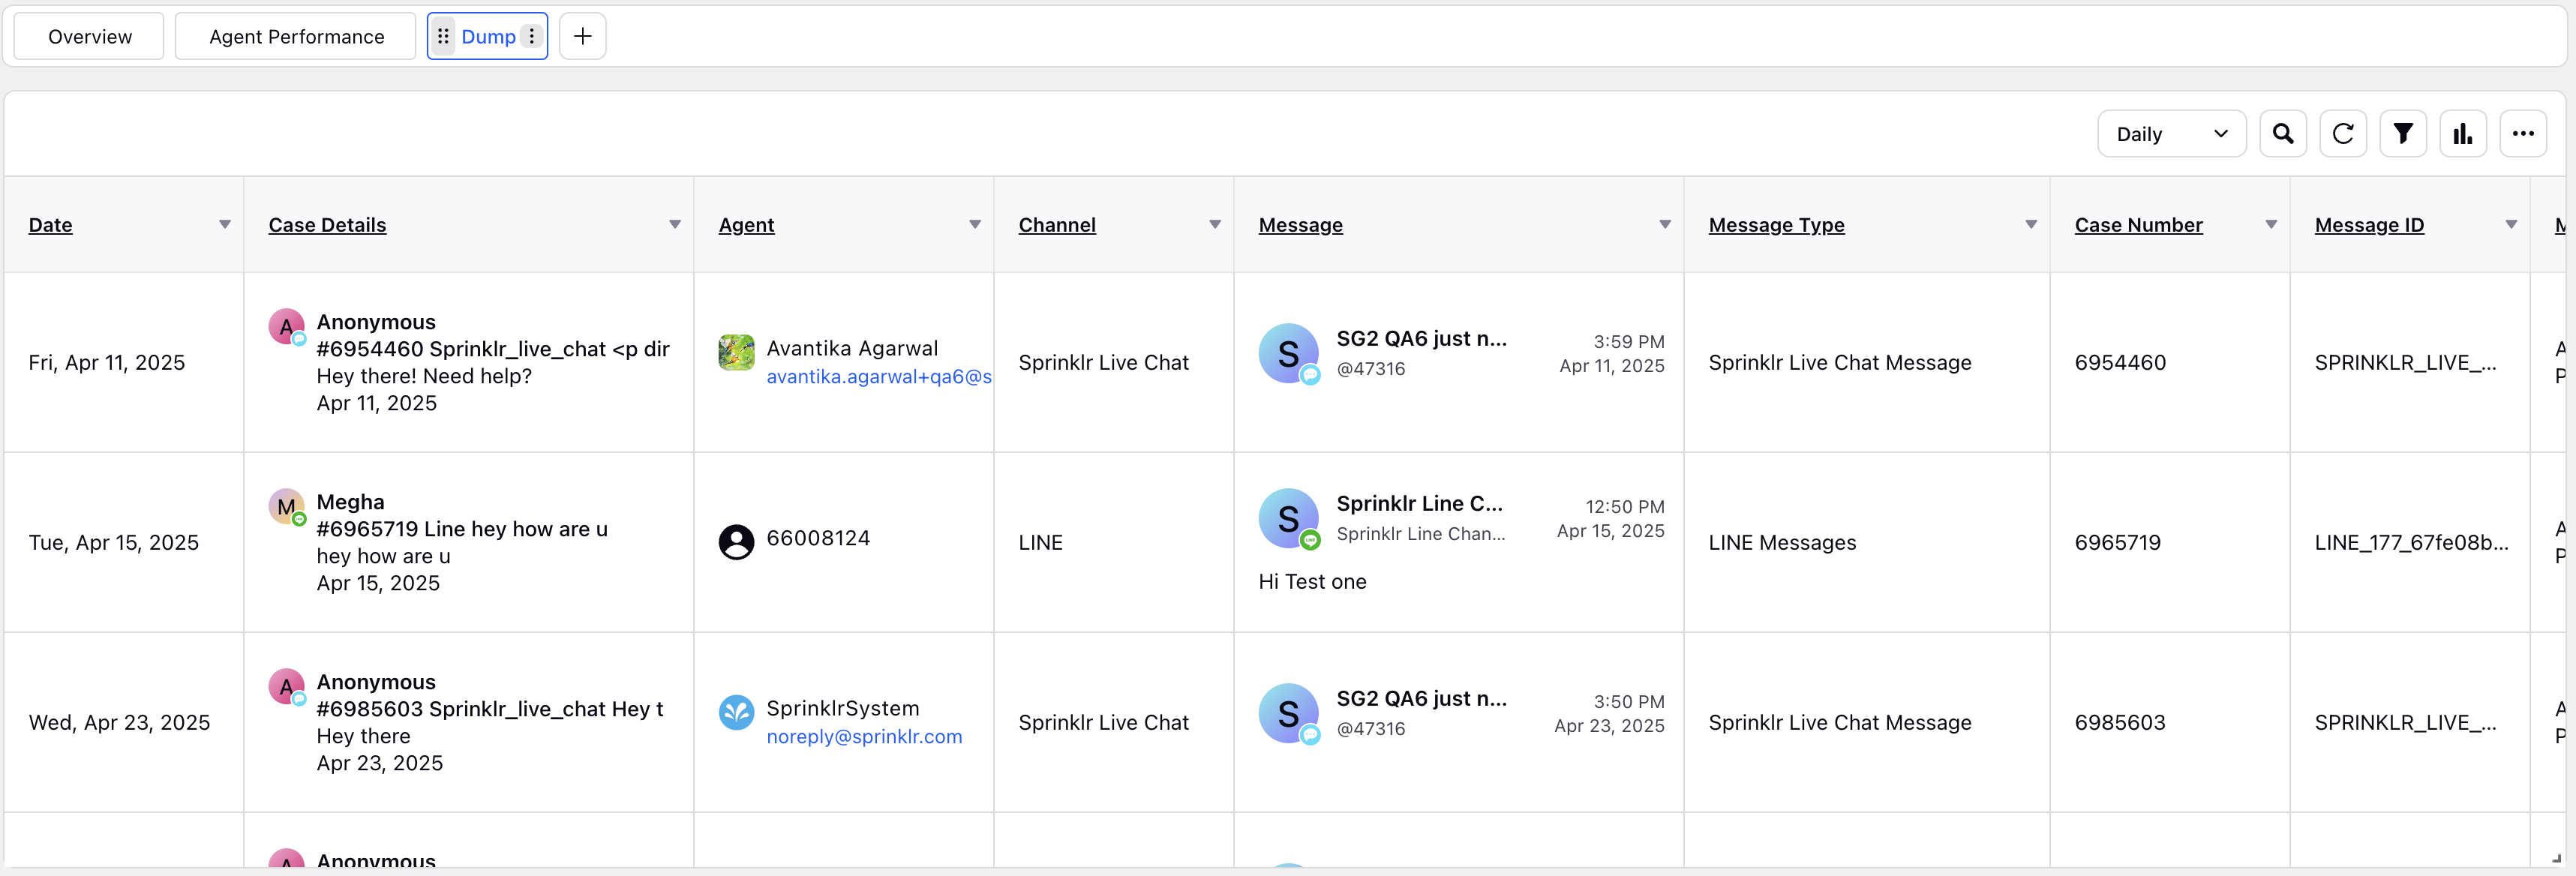Open Case Number column dropdown arrow
Image resolution: width=2576 pixels, height=876 pixels.
[2271, 225]
